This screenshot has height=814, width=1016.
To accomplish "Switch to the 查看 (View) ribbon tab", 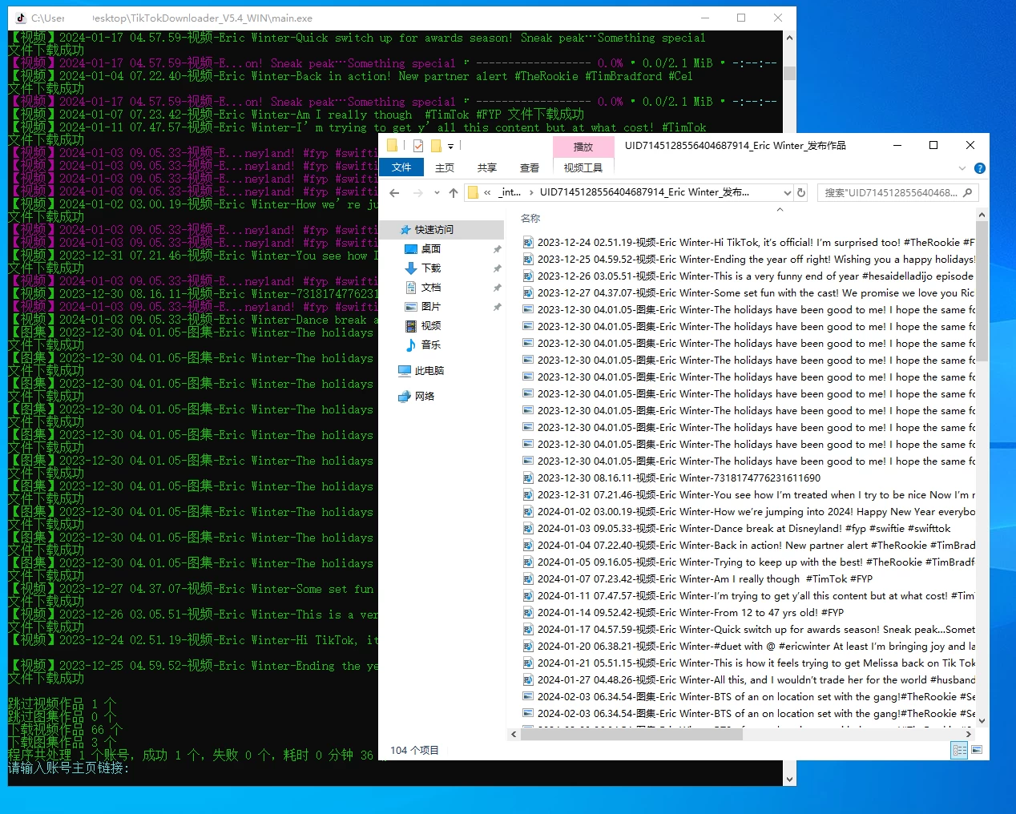I will click(x=529, y=168).
